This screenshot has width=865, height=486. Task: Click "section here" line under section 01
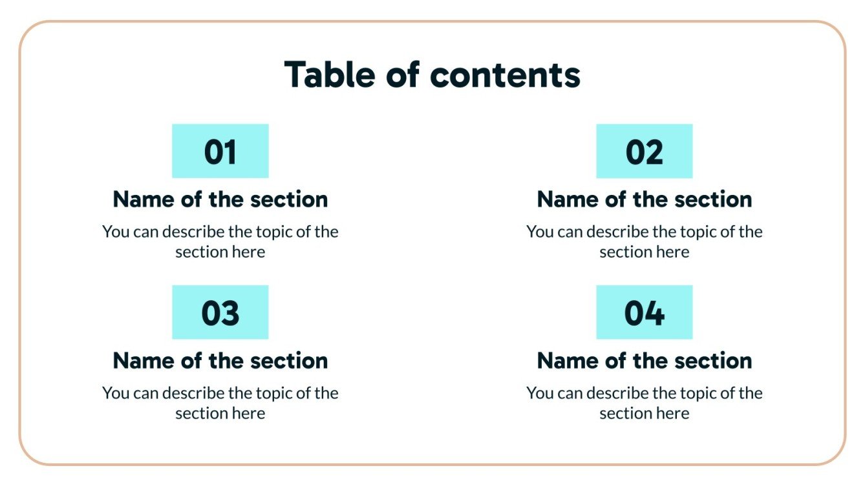tap(220, 252)
